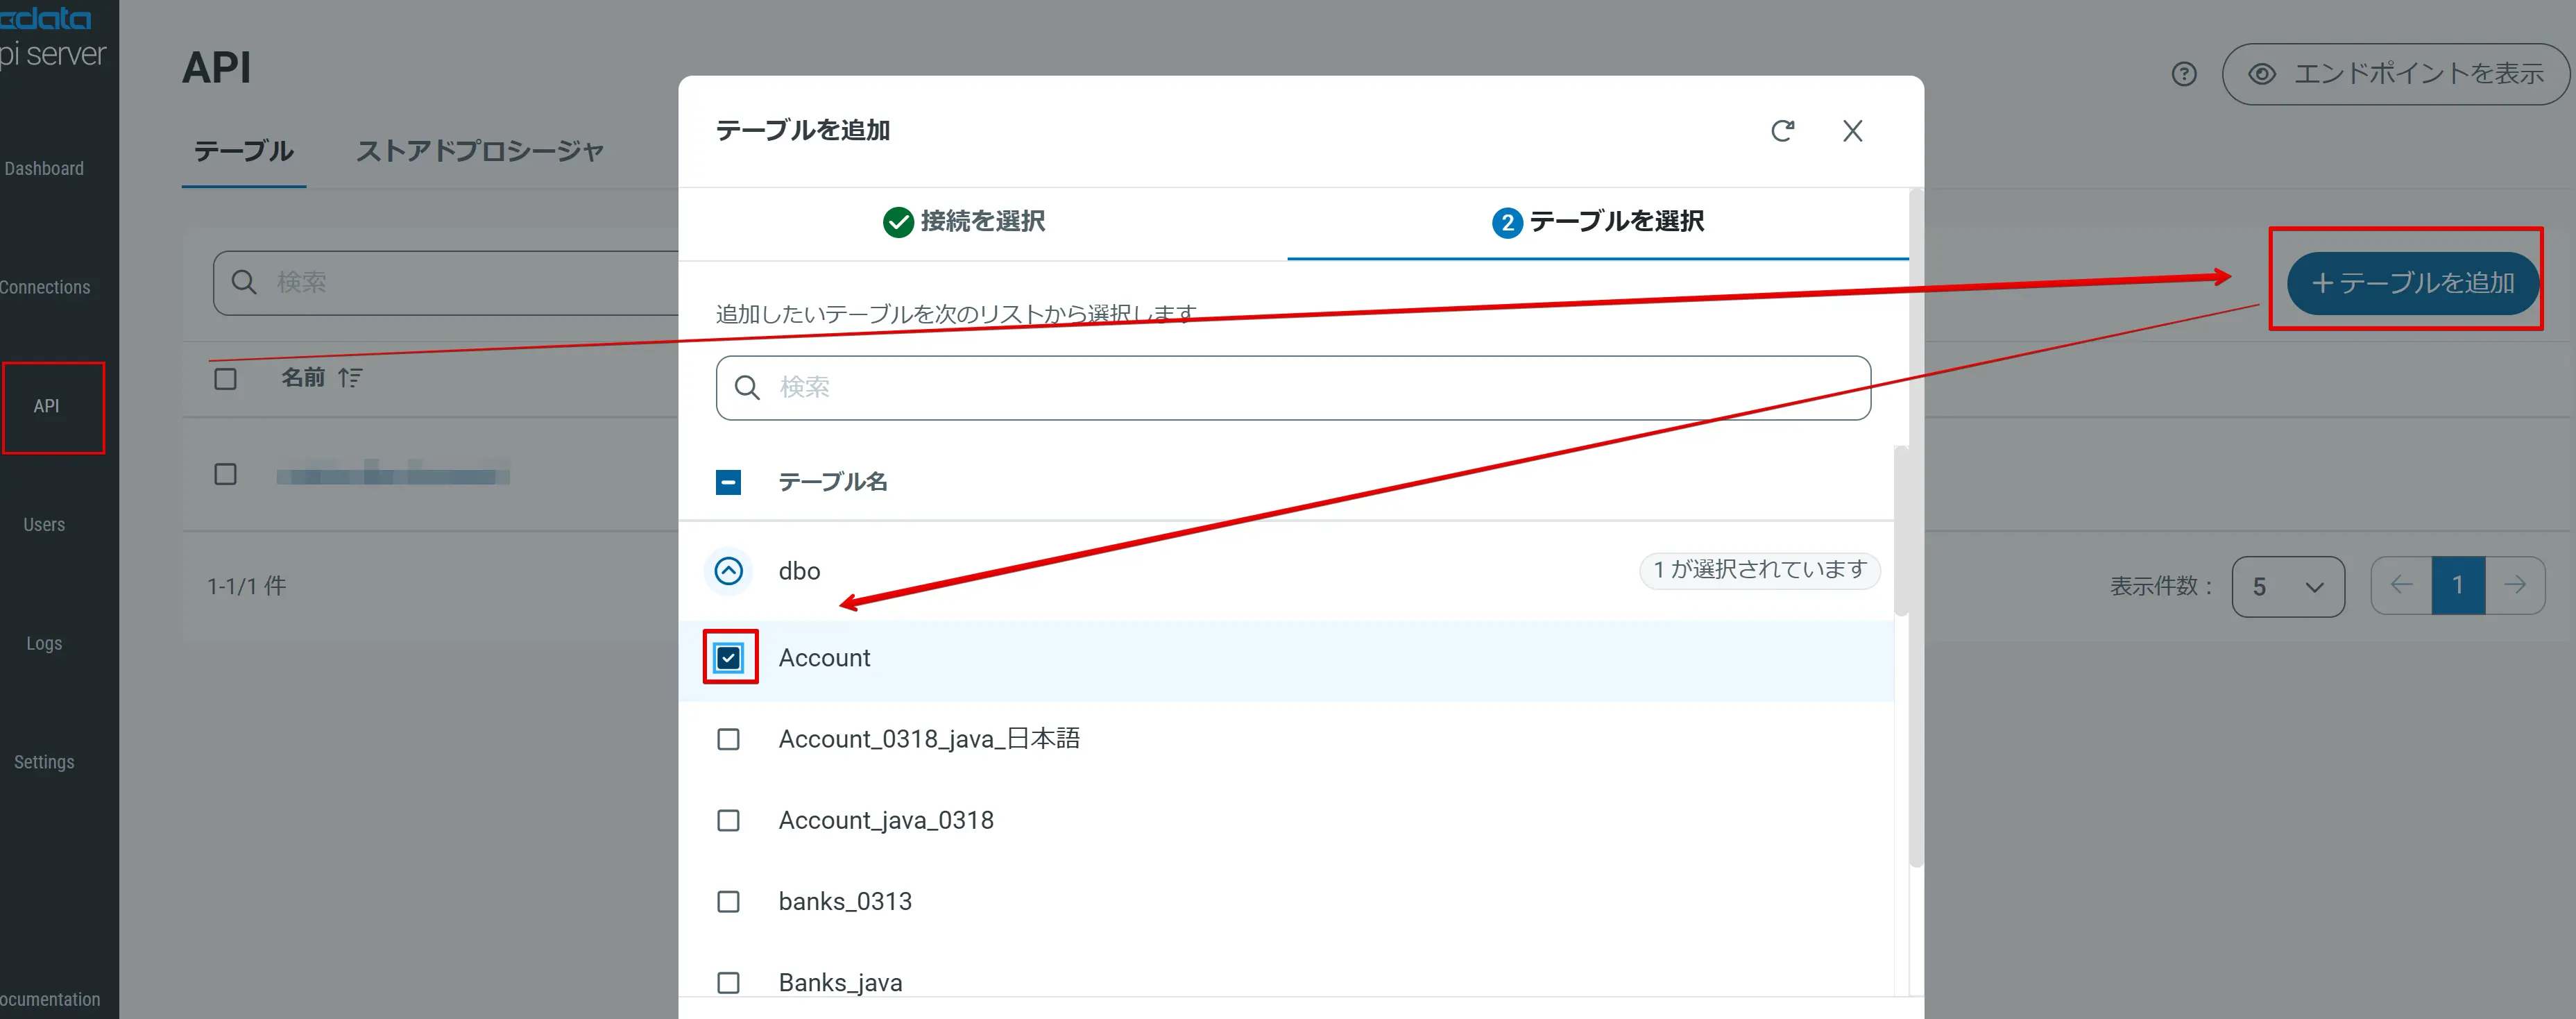The height and width of the screenshot is (1019, 2576).
Task: Check the banks_0313 table checkbox
Action: pyautogui.click(x=729, y=902)
